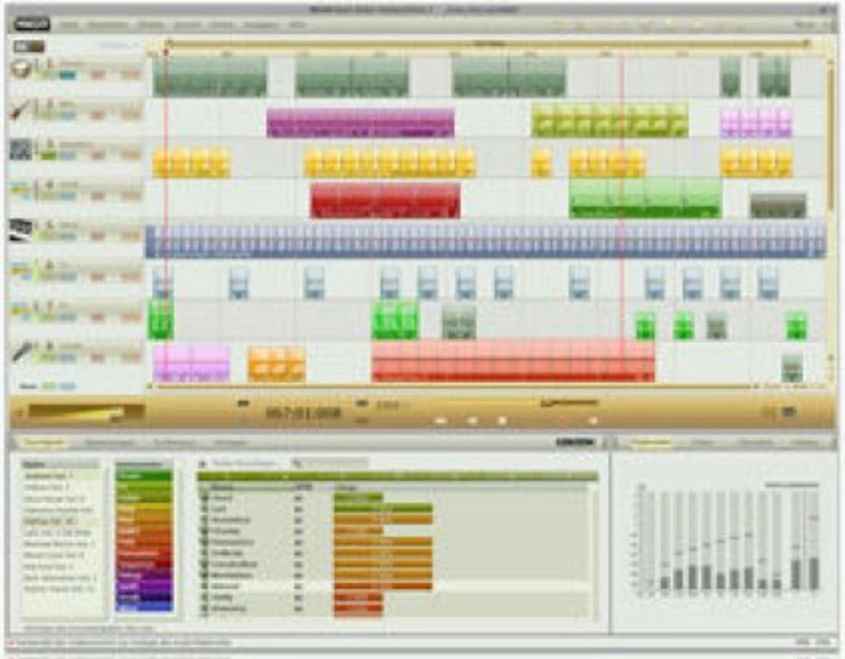Mute the microphone track with its blue button
Viewport: 845px width, 659px height.
(68, 358)
